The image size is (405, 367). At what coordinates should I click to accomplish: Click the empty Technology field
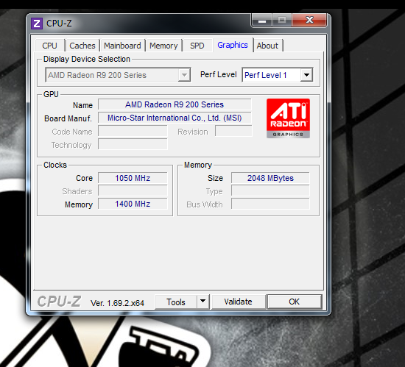pos(133,144)
